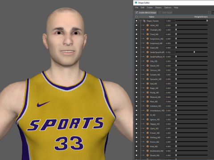214x160 pixels.
Task: Click the Name column header
Action: point(152,17)
